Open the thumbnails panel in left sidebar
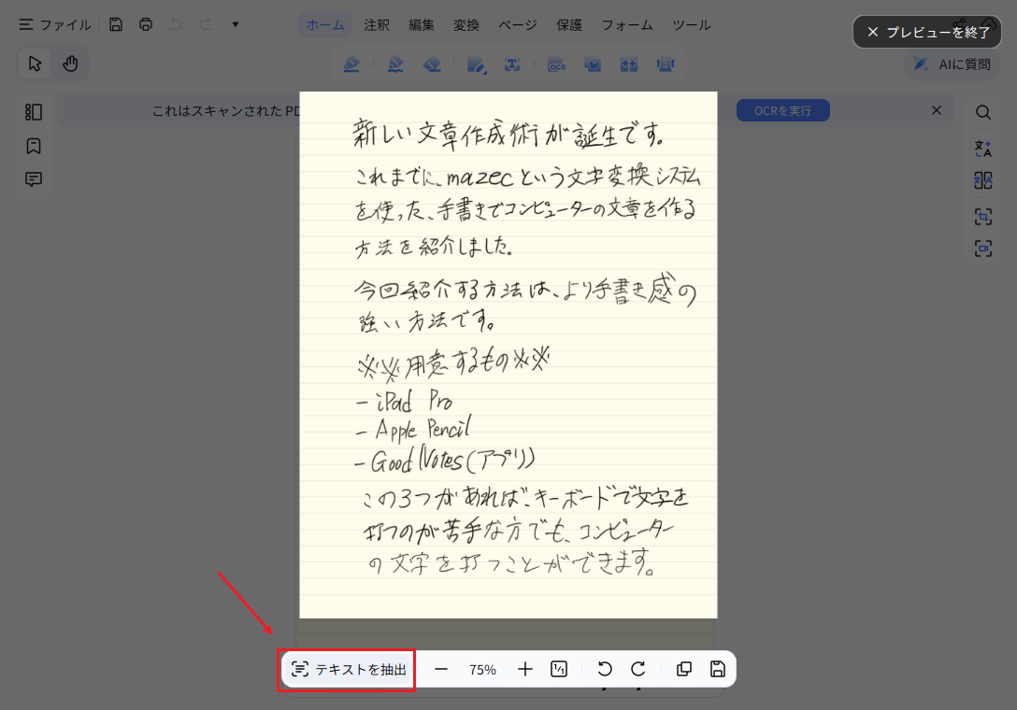 click(34, 112)
